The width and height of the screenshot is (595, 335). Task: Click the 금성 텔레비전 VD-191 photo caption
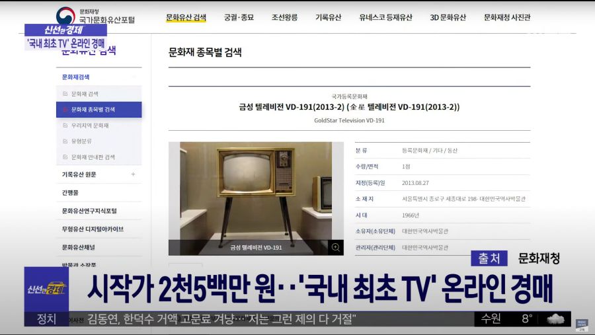(x=256, y=248)
